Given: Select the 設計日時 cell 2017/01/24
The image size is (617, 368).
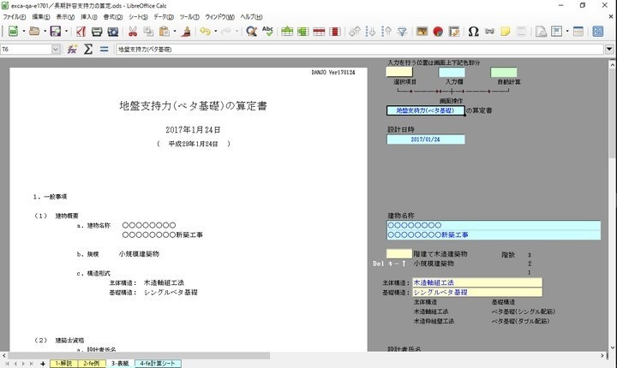Looking at the screenshot, I should point(425,139).
